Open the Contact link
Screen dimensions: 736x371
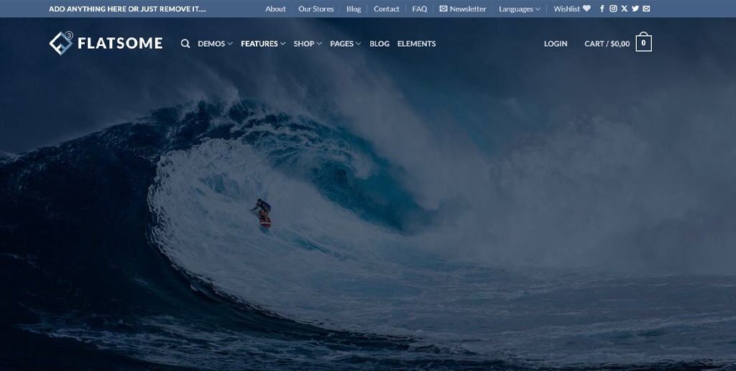tap(386, 9)
